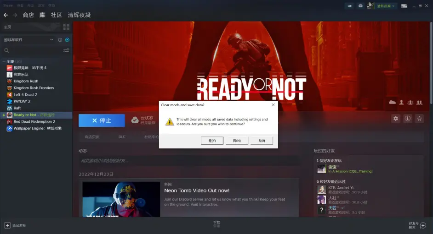The image size is (433, 234).
Task: Click the Steam Cloud feature icon on banner
Action: pyautogui.click(x=393, y=102)
